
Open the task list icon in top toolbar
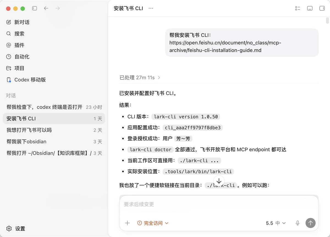tap(298, 9)
